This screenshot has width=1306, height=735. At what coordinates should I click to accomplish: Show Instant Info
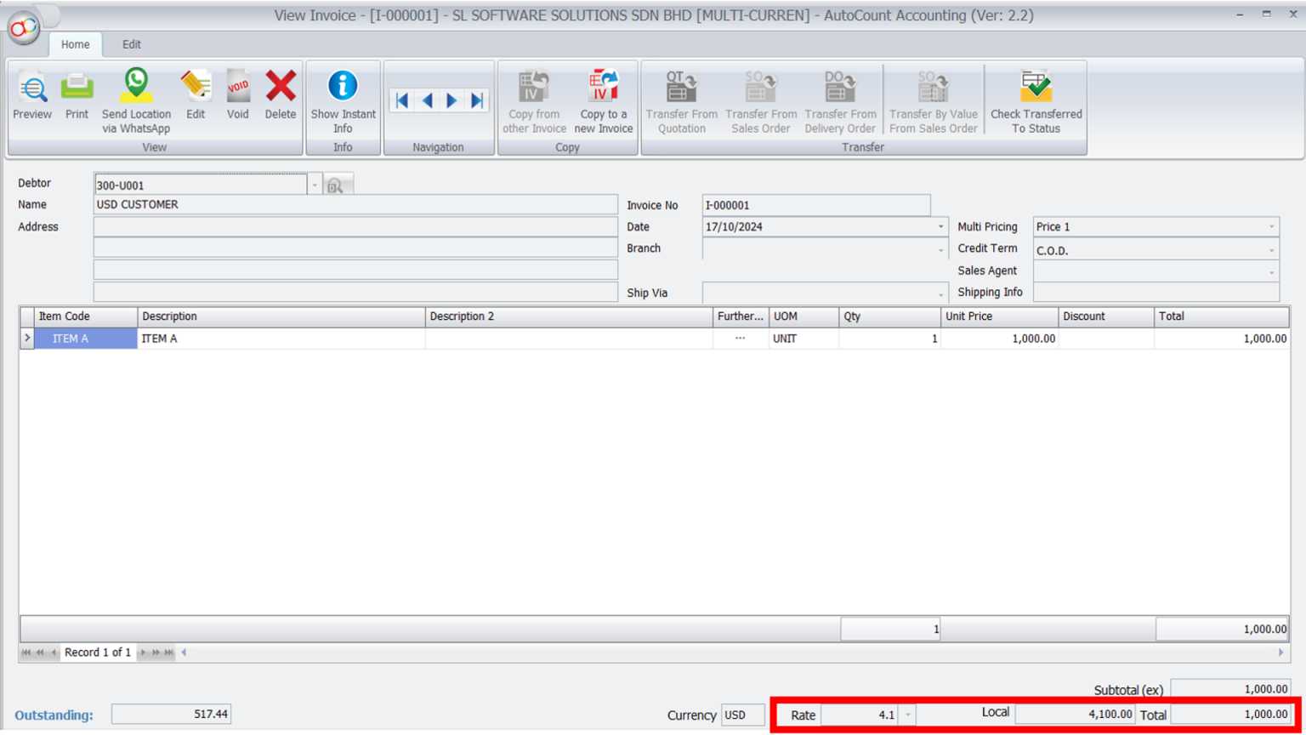tap(343, 101)
